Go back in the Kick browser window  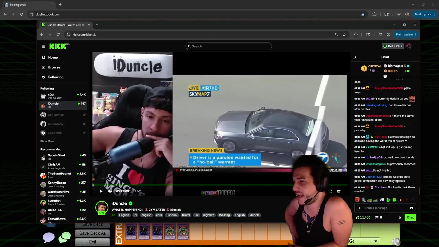pos(42,34)
